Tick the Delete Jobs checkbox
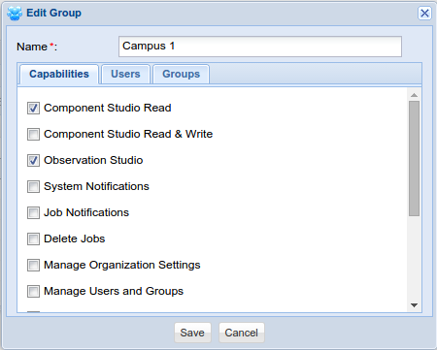This screenshot has width=437, height=350. 33,239
